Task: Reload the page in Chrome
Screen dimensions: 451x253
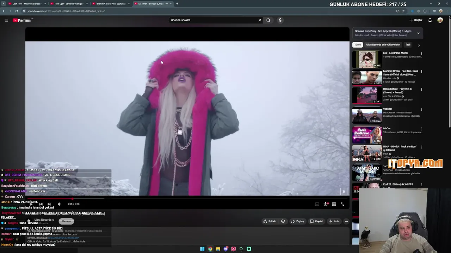Action: coord(17,11)
